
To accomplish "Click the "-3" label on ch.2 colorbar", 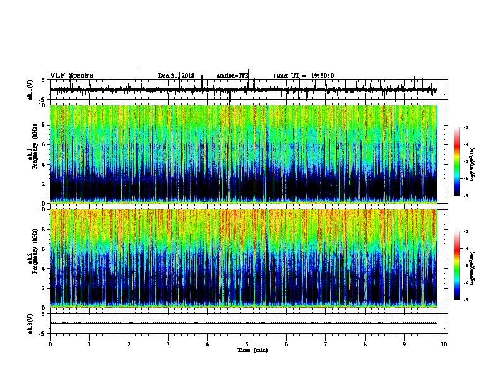I will (466, 231).
